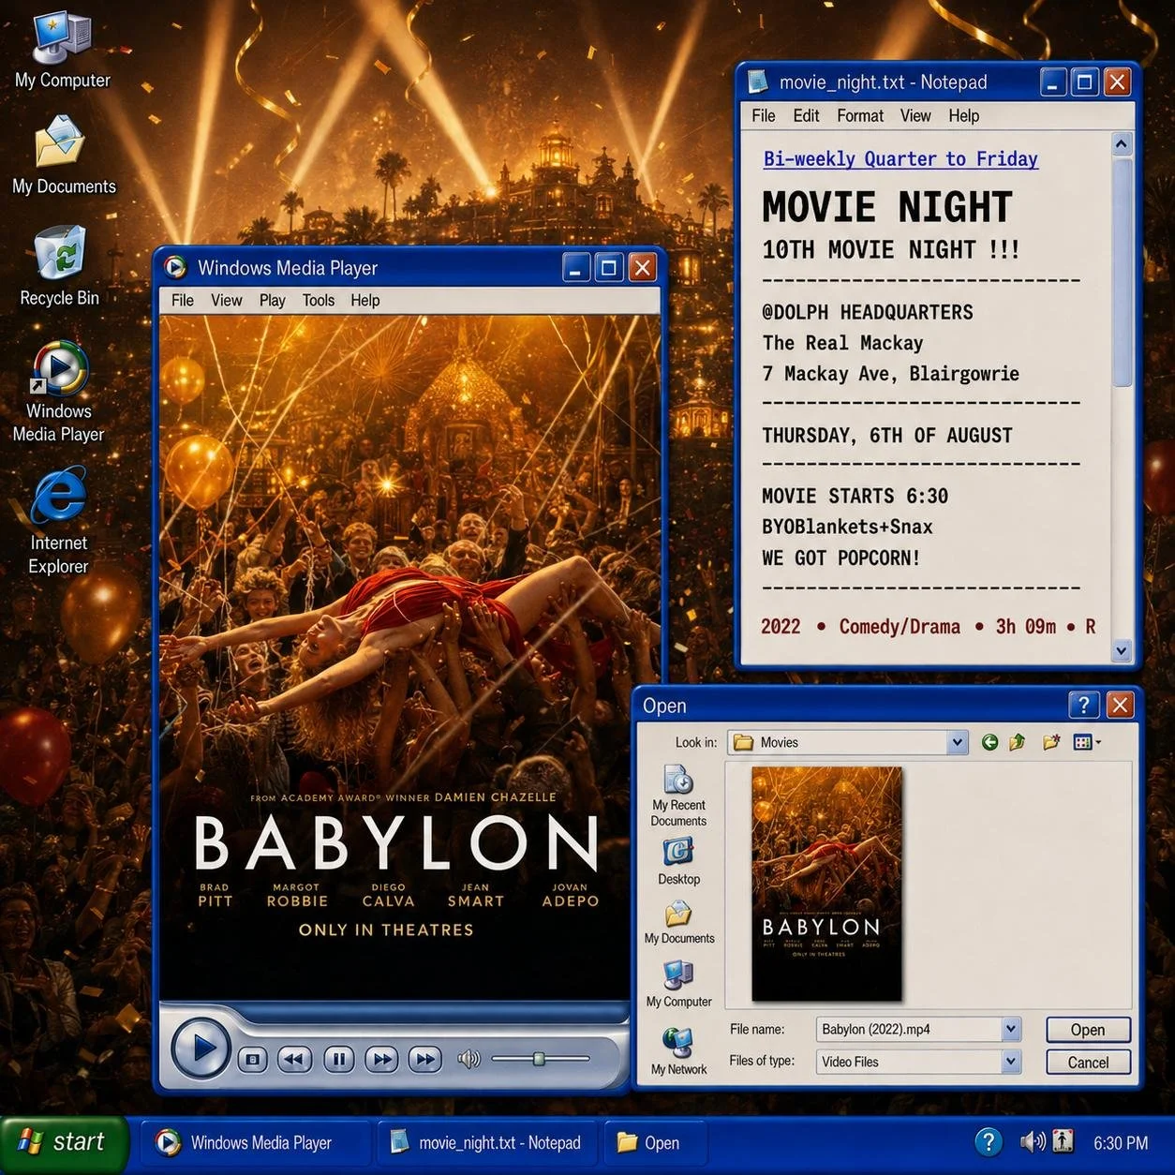Expand Files of type dropdown
1175x1175 pixels.
pyautogui.click(x=1011, y=1062)
